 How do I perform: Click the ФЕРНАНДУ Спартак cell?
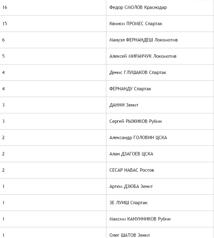click(x=160, y=89)
